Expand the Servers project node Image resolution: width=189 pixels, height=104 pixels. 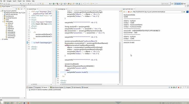pyautogui.click(x=1, y=39)
